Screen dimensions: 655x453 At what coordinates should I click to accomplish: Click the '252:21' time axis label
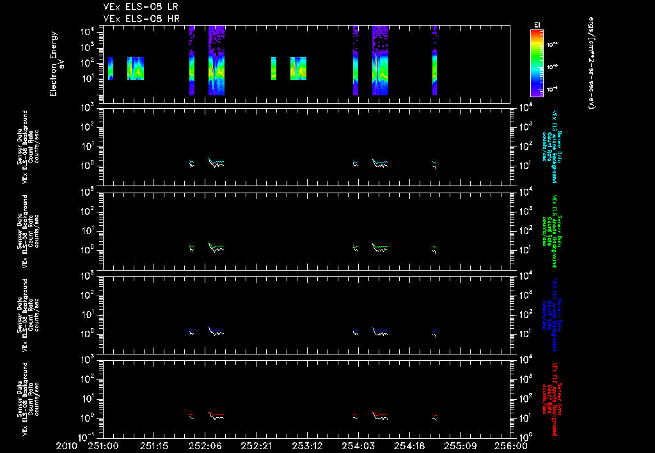(x=256, y=447)
